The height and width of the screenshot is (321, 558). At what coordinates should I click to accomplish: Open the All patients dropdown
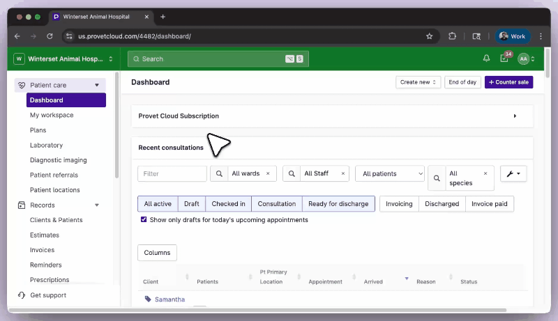click(390, 173)
